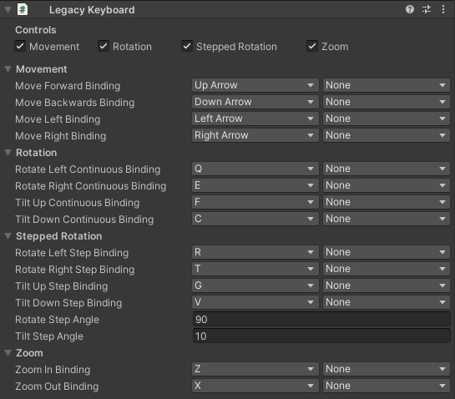Open Rotate Right Continuous secondary None dropdown
The width and height of the screenshot is (455, 399).
pos(387,185)
